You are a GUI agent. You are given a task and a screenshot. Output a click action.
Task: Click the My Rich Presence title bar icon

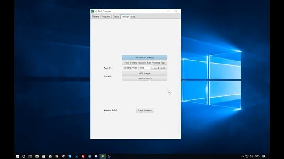pyautogui.click(x=92, y=11)
